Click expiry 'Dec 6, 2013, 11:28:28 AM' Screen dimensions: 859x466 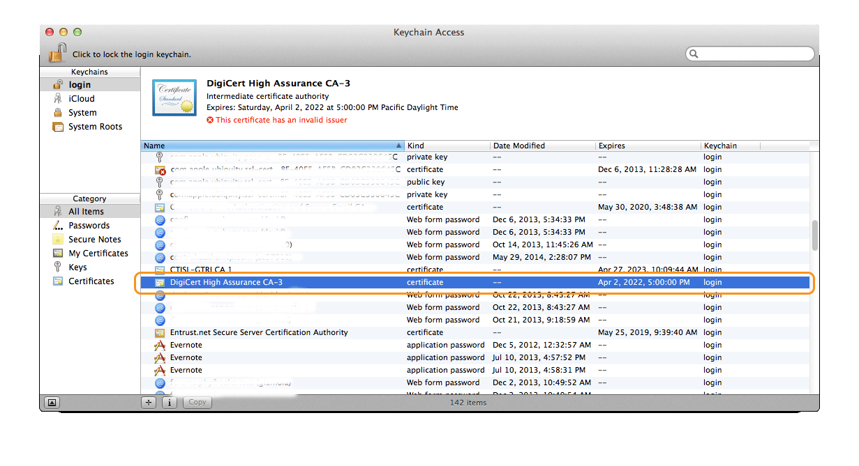tap(647, 169)
